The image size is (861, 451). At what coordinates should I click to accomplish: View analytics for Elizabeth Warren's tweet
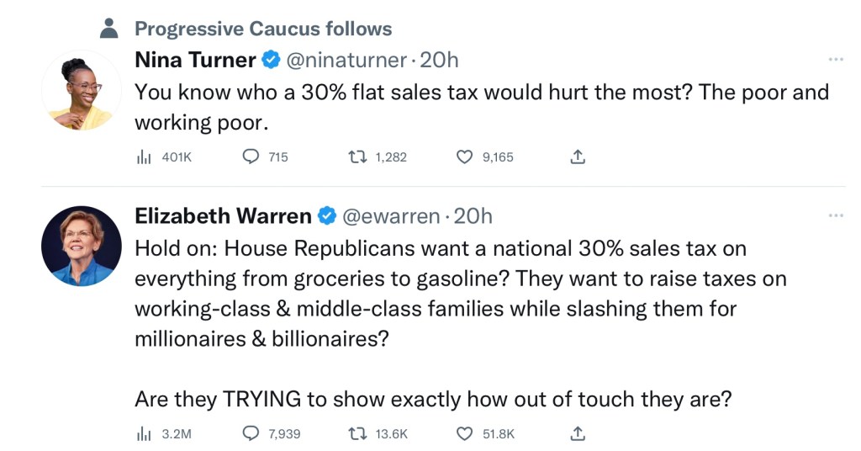(143, 433)
